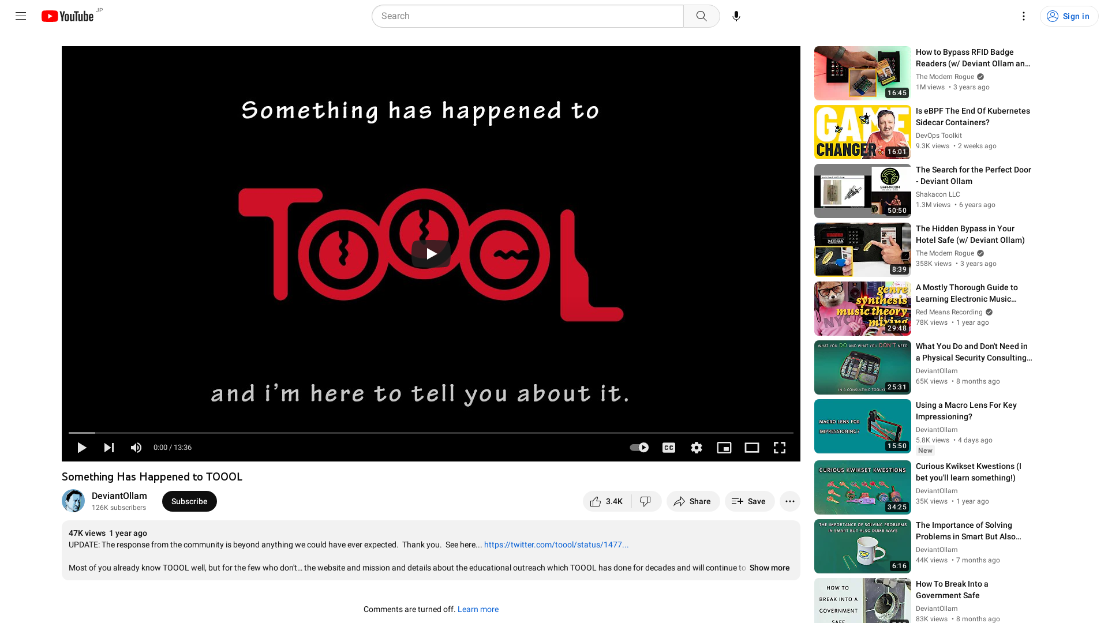The width and height of the screenshot is (1108, 623).
Task: Enter full screen mode
Action: (x=780, y=448)
